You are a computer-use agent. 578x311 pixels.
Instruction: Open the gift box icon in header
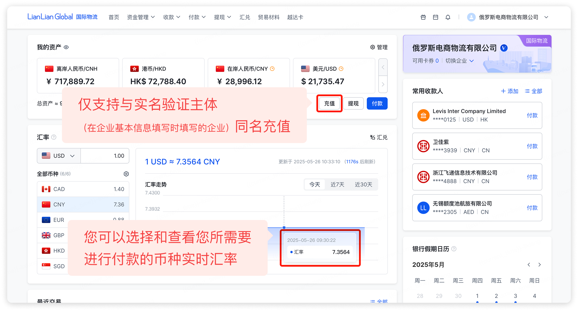pyautogui.click(x=423, y=17)
